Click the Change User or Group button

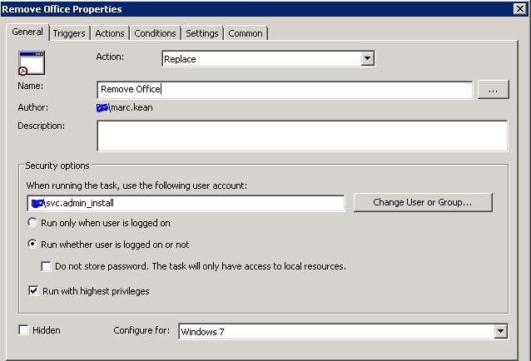click(x=422, y=203)
